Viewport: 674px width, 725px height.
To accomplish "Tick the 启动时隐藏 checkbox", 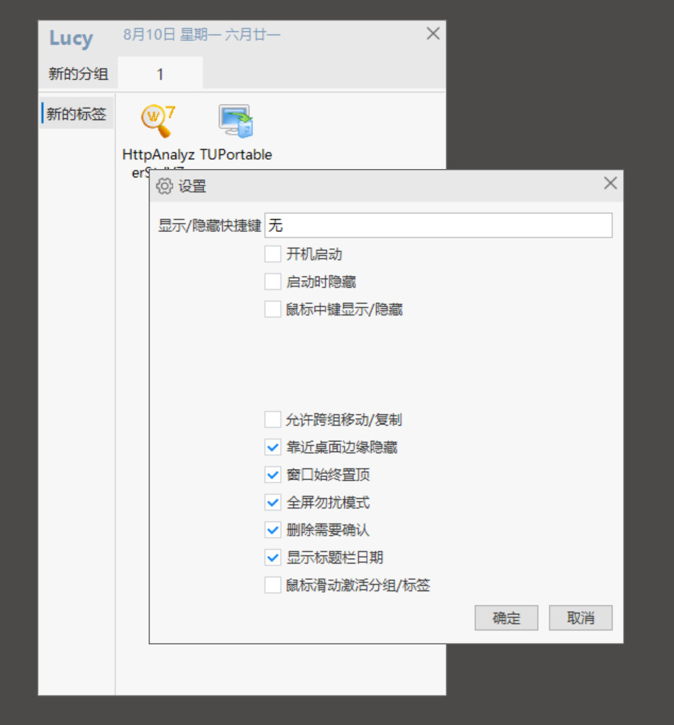I will coord(273,282).
